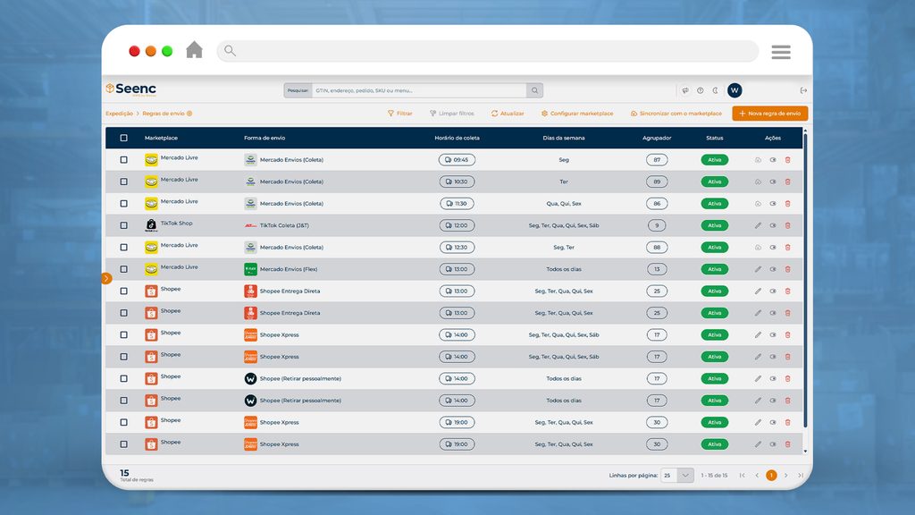Image resolution: width=915 pixels, height=515 pixels.
Task: Go to the last page of rules
Action: click(801, 476)
